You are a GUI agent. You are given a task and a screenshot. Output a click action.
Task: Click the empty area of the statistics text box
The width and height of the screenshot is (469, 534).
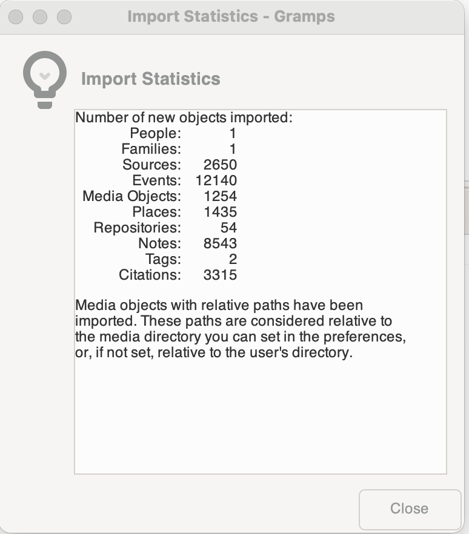pyautogui.click(x=260, y=418)
